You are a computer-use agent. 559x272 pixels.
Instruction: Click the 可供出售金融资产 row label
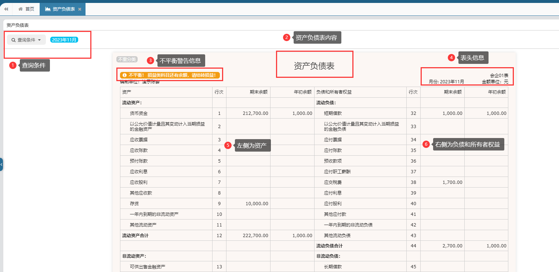point(148,267)
